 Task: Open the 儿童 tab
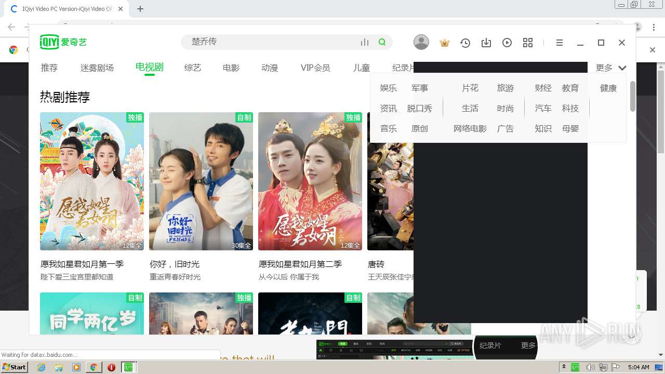click(362, 68)
